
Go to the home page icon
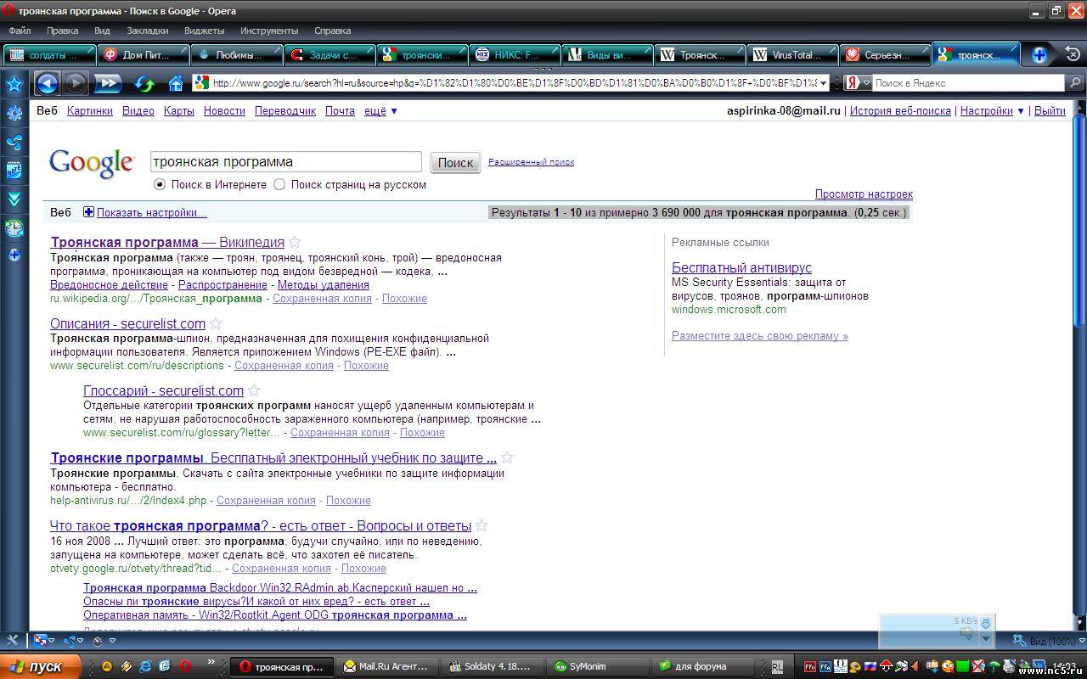[176, 83]
